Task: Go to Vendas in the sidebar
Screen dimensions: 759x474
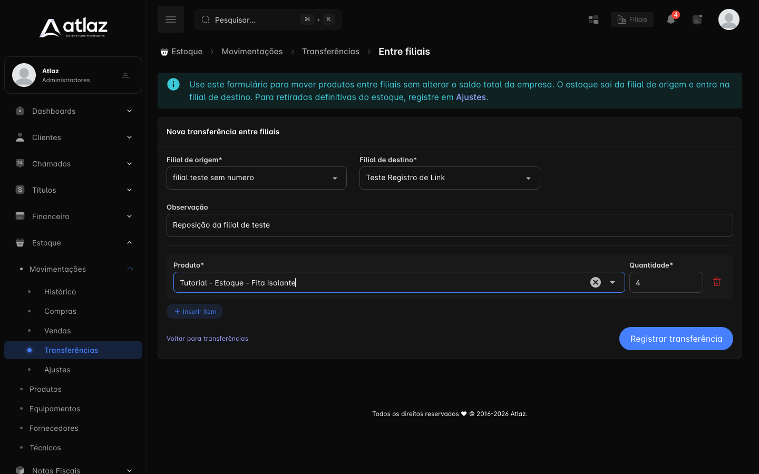Action: point(57,331)
